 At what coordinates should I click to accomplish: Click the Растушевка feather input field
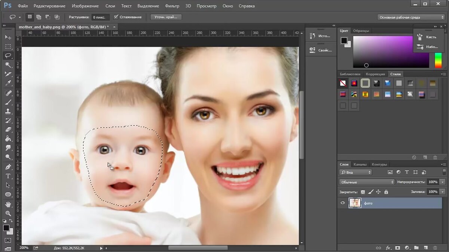click(x=100, y=17)
